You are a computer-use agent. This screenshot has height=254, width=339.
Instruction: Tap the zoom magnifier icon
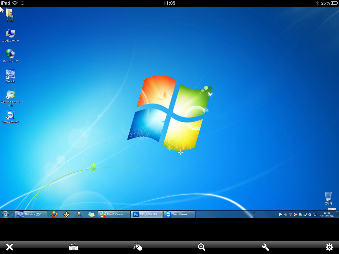coord(202,247)
